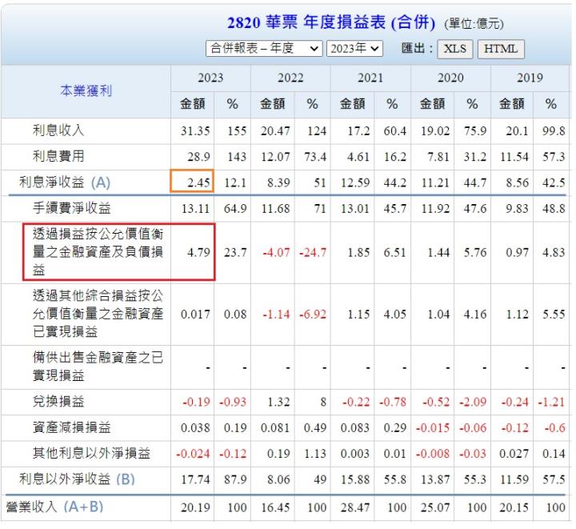
Task: Select the 2019 year column header
Action: pyautogui.click(x=530, y=78)
